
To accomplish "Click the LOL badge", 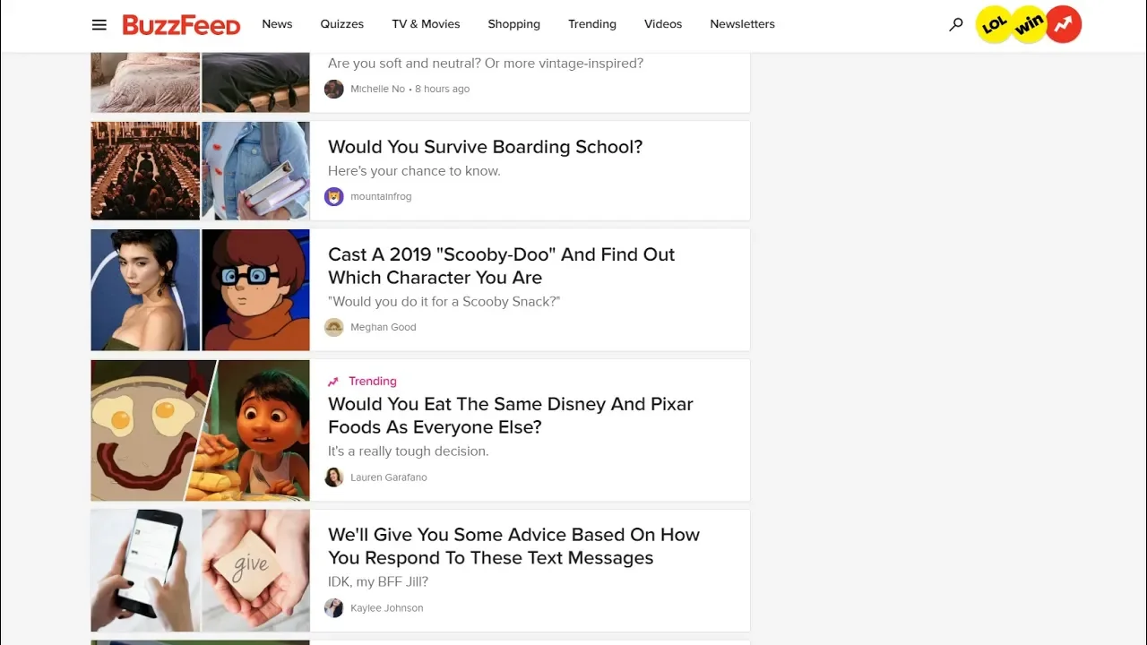I will coord(994,25).
